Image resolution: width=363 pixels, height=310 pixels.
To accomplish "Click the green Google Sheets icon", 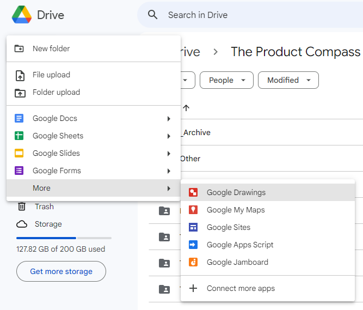I will click(x=19, y=136).
